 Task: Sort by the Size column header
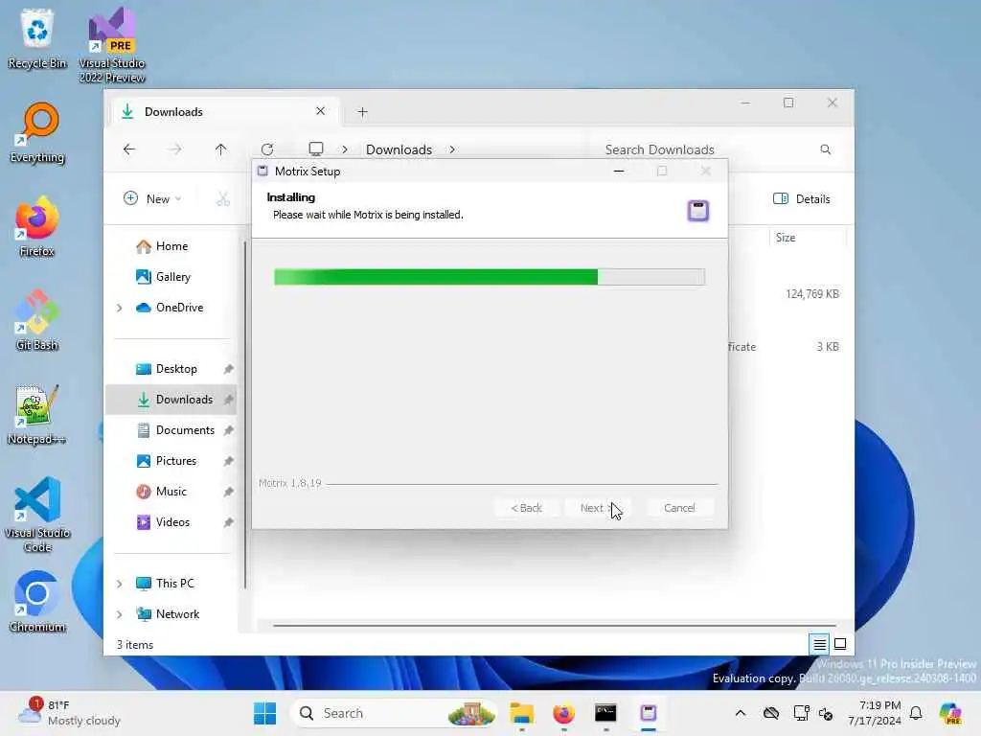pyautogui.click(x=807, y=238)
